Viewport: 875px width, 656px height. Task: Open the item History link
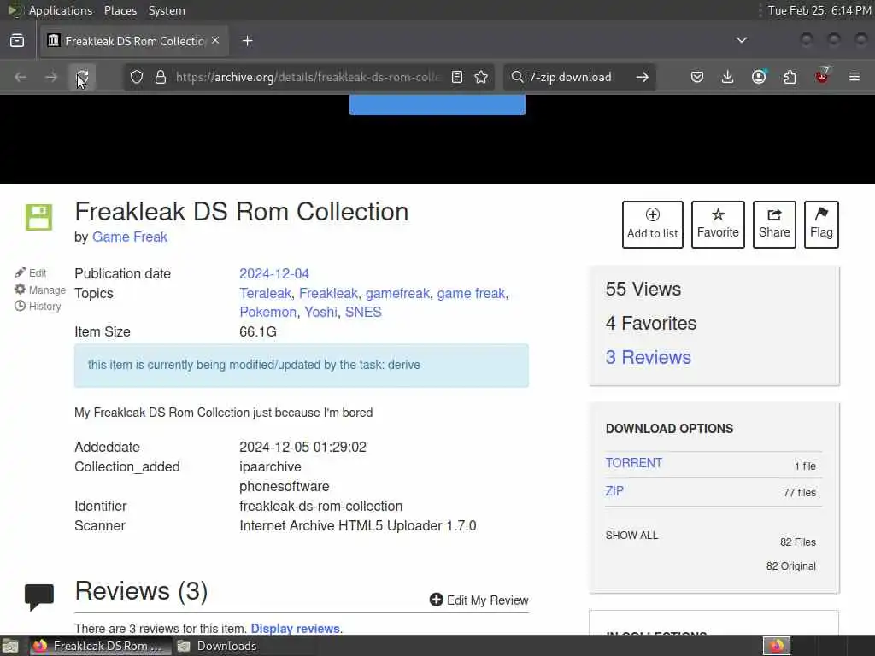click(x=38, y=307)
